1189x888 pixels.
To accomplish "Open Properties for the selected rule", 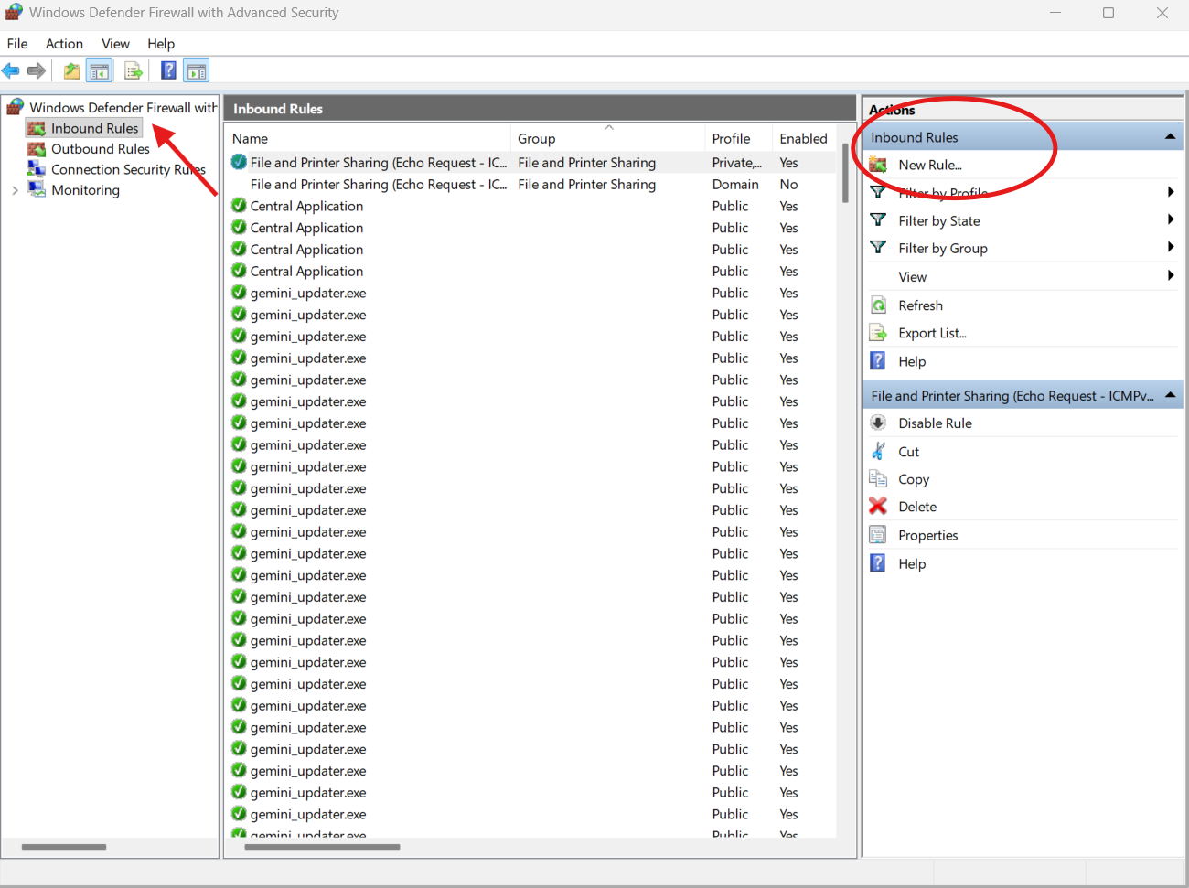I will pyautogui.click(x=927, y=536).
